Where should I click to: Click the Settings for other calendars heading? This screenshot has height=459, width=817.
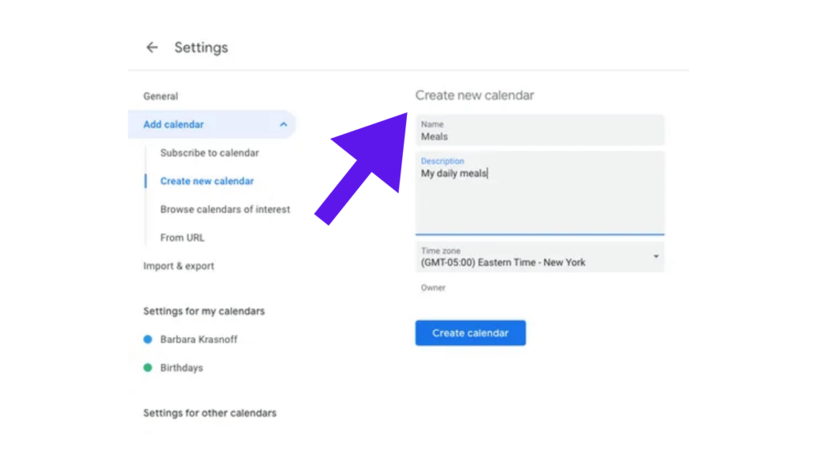pyautogui.click(x=210, y=414)
